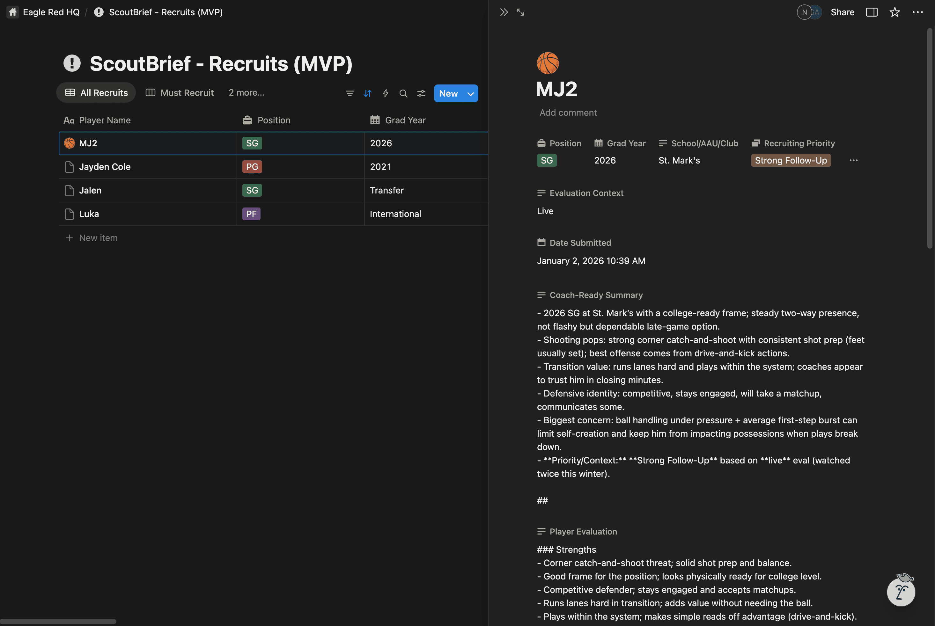
Task: Open database automations via the lightning icon
Action: (x=386, y=93)
